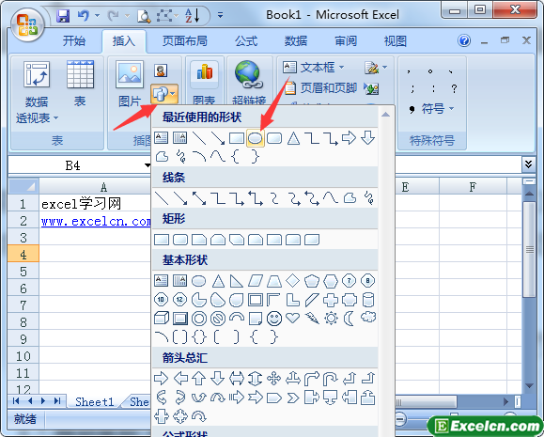The width and height of the screenshot is (544, 437).
Task: Click the Save icon in quick access toolbar
Action: (x=63, y=16)
